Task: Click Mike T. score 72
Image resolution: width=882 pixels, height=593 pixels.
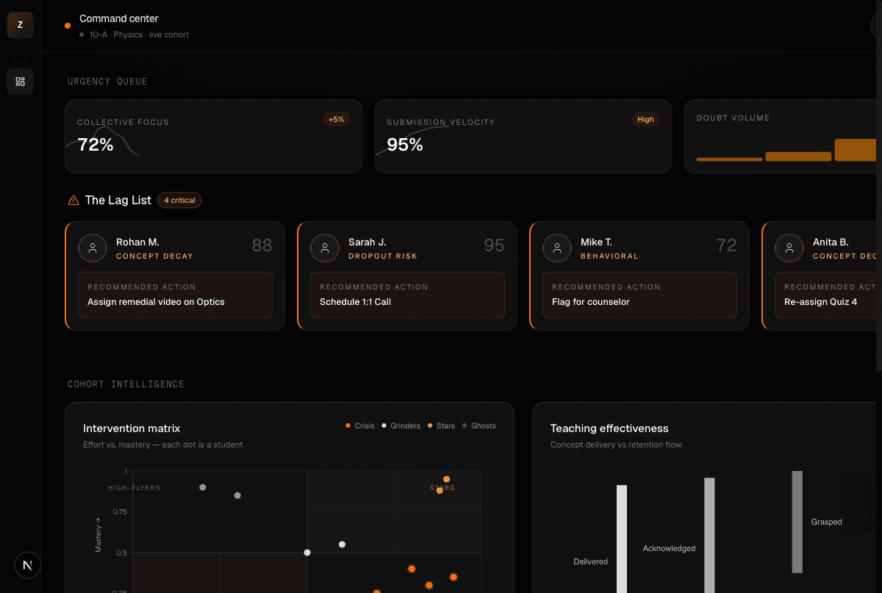Action: (726, 245)
